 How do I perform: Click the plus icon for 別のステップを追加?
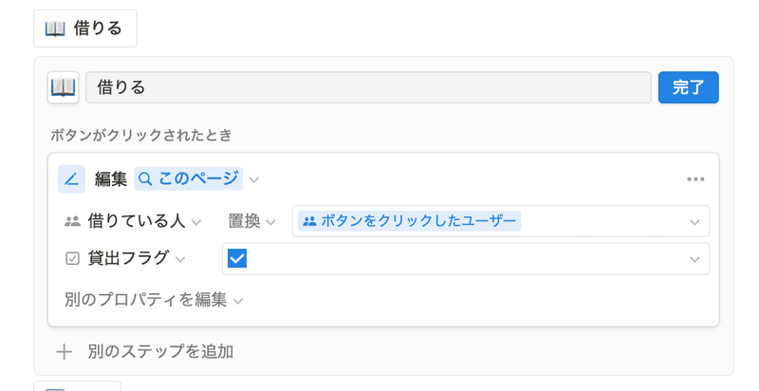(64, 352)
